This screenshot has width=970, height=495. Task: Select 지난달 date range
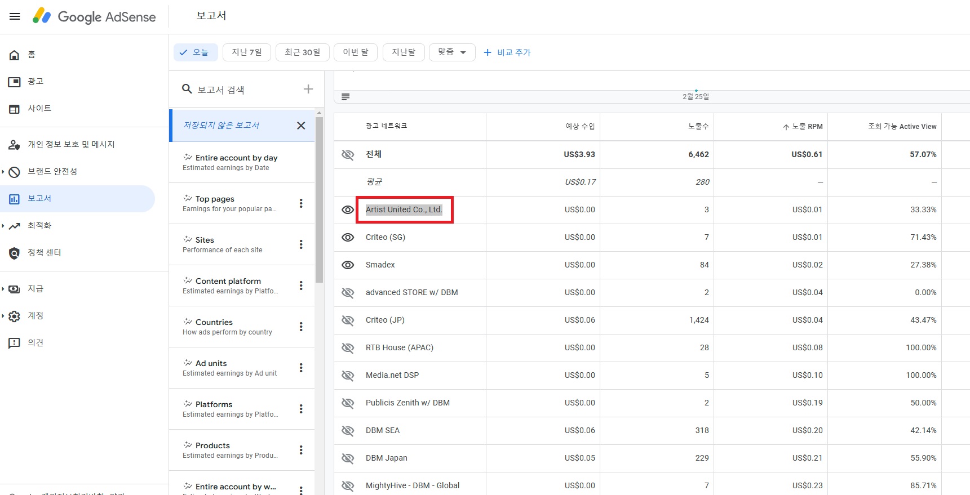(404, 52)
